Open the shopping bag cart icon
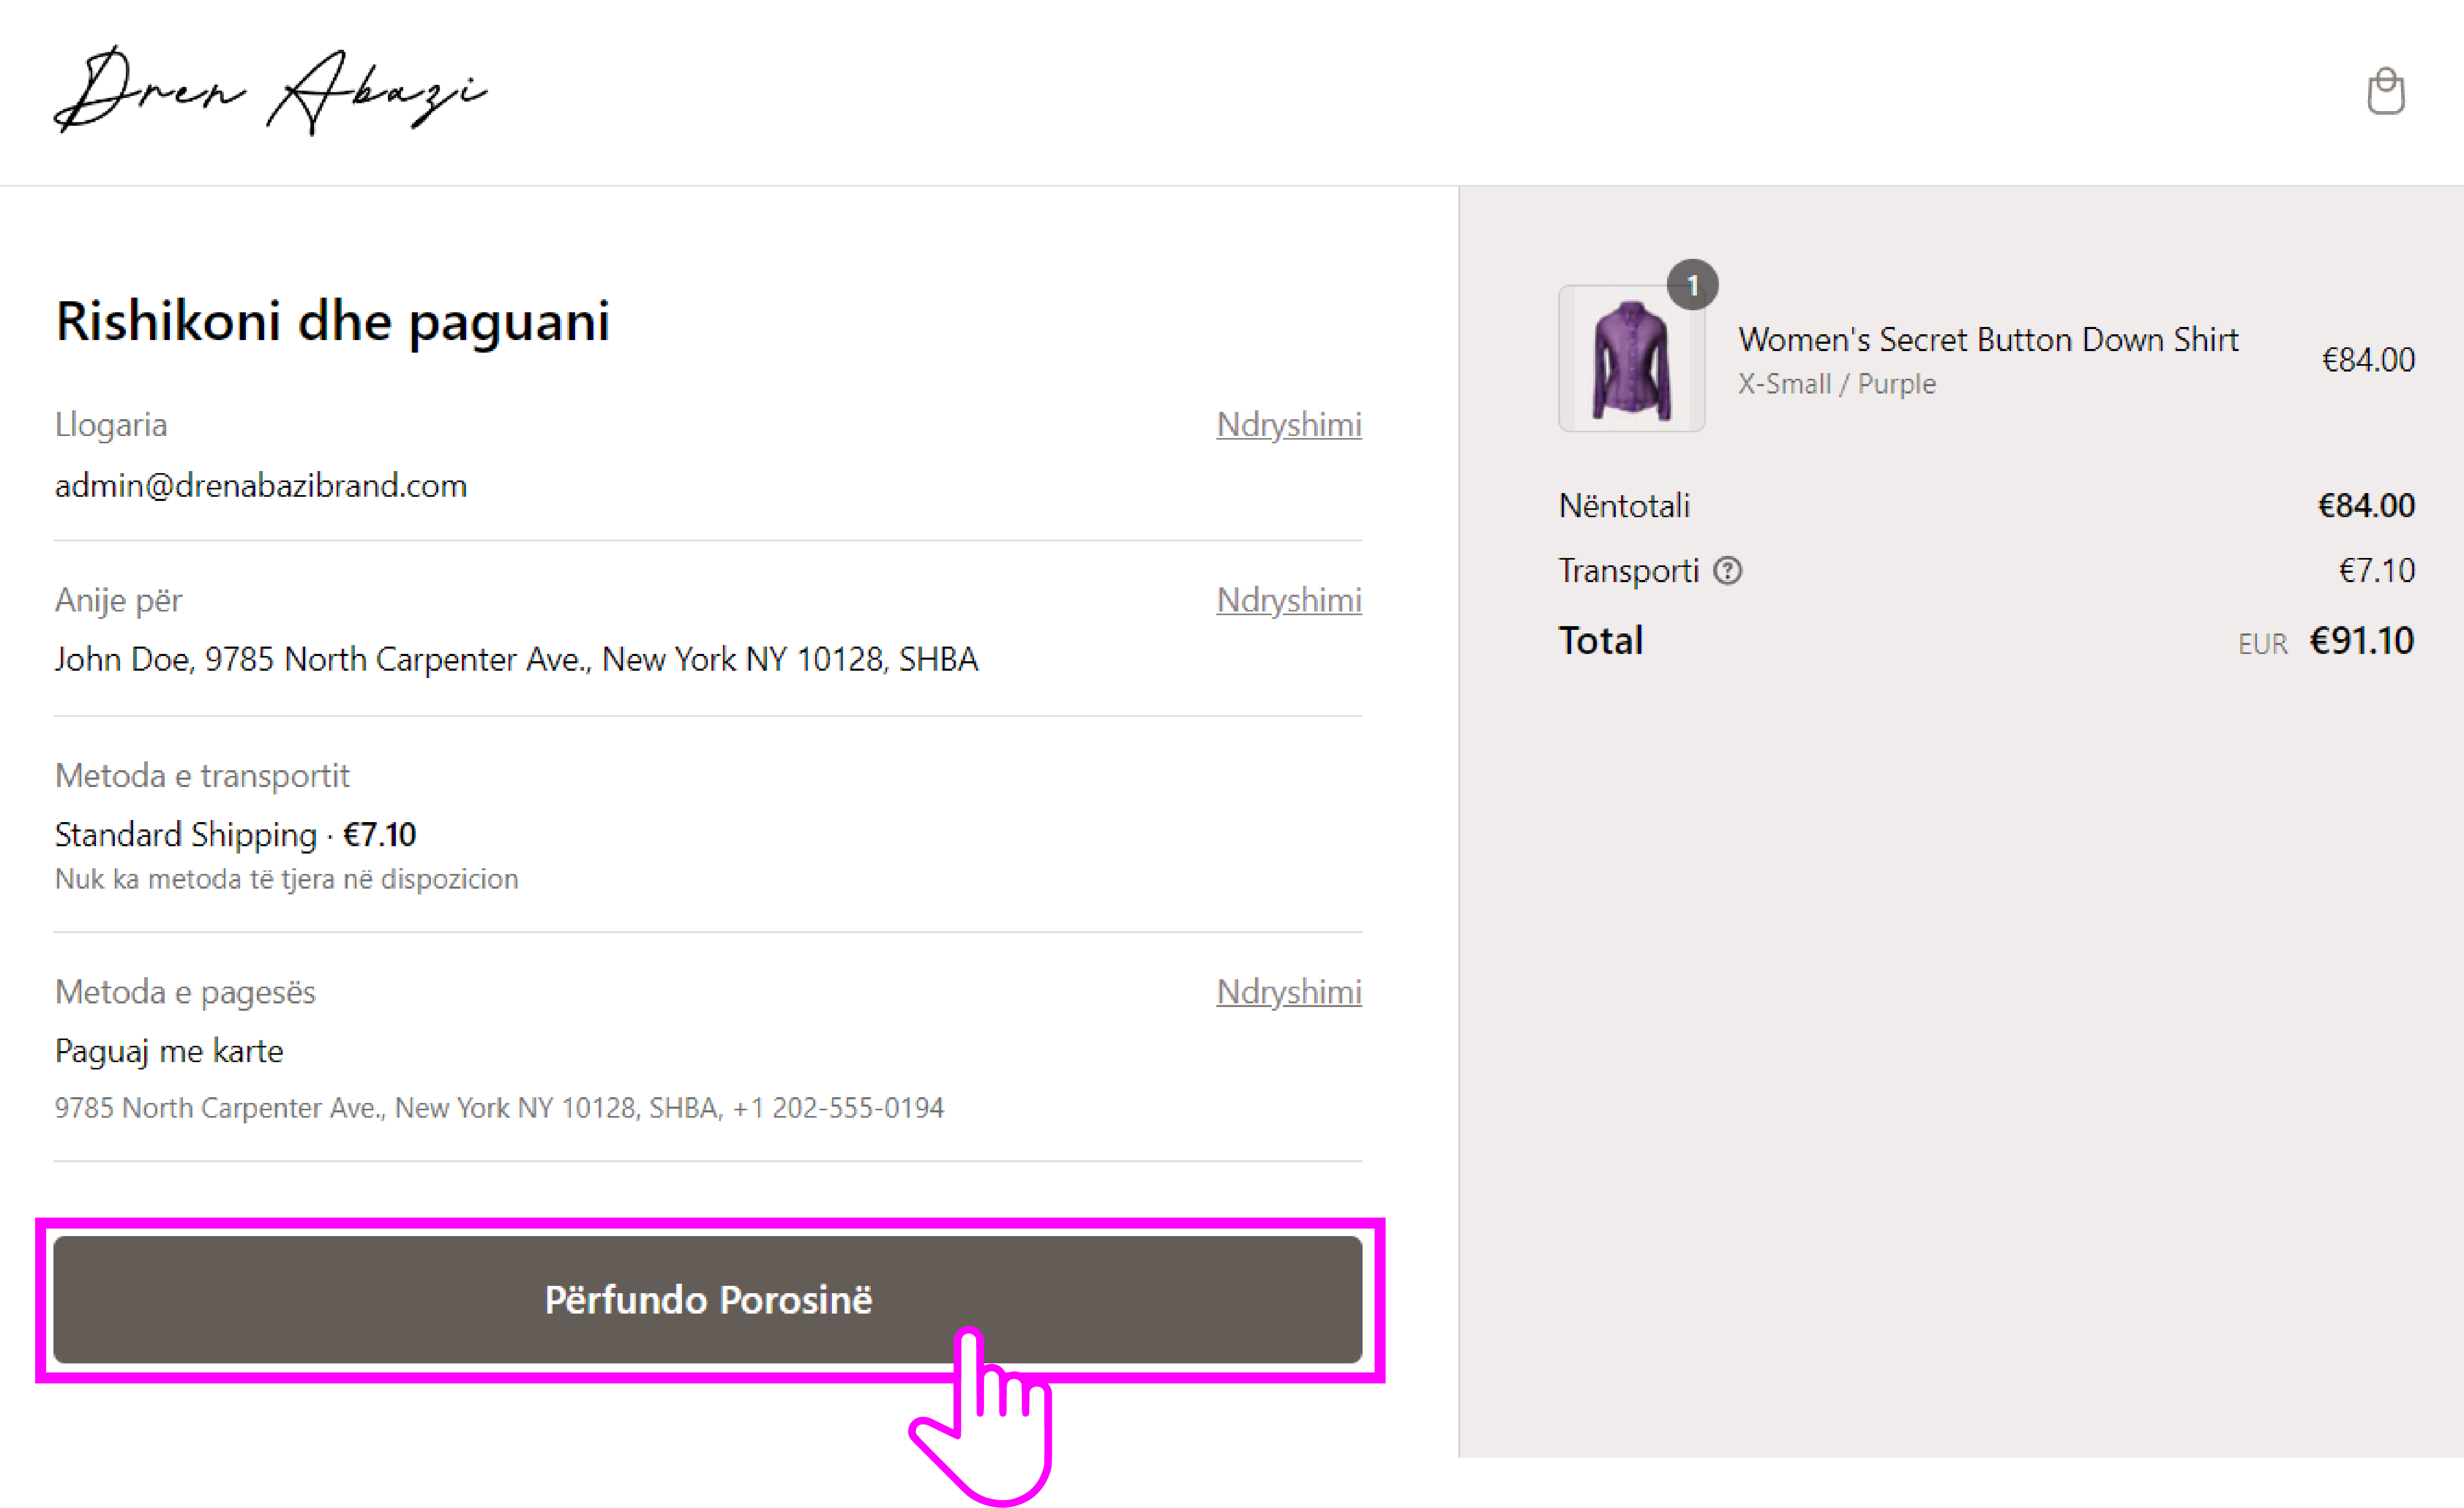This screenshot has height=1508, width=2464. 2385,92
